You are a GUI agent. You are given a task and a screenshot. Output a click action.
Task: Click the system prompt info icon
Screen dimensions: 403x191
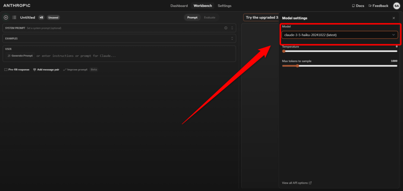[x=226, y=28]
